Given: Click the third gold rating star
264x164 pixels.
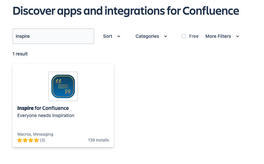Looking at the screenshot, I should point(31,140).
